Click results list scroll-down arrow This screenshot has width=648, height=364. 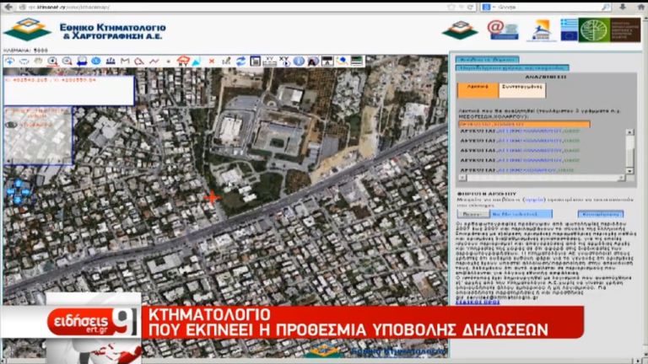pos(629,170)
